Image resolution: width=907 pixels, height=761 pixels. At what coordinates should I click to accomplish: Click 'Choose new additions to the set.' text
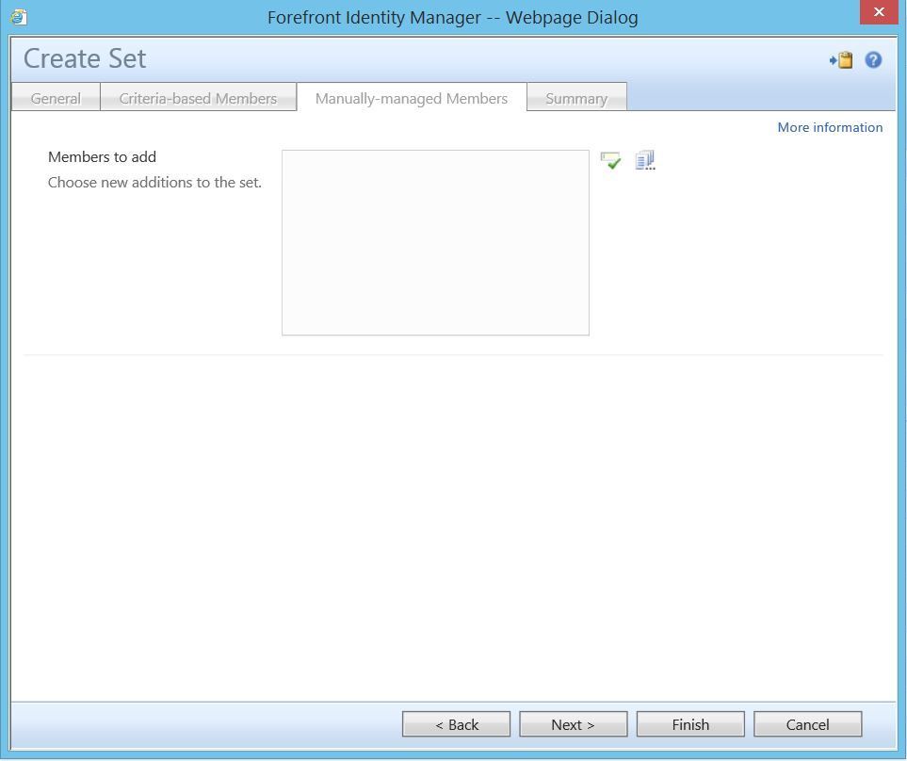point(155,182)
